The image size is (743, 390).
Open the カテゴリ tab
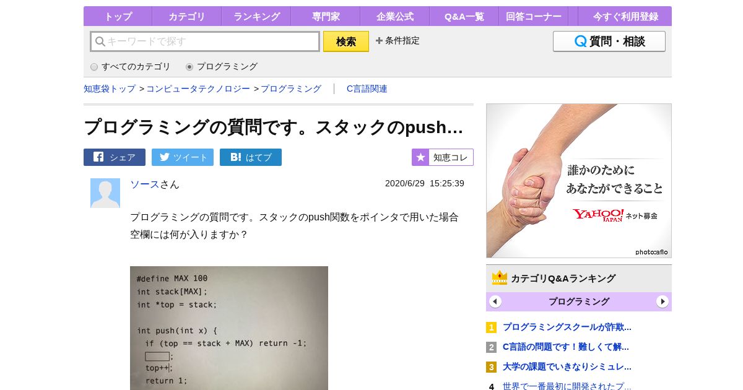186,17
